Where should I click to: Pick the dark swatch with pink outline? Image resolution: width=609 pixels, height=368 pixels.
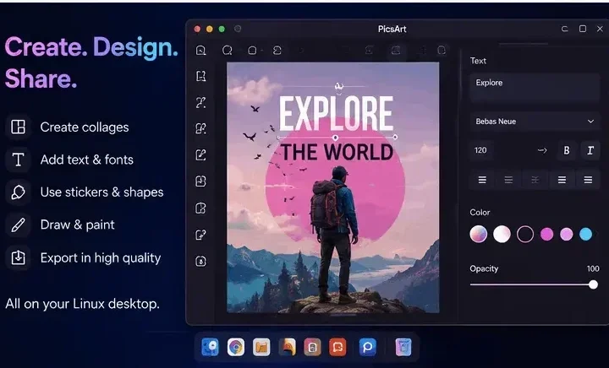click(x=525, y=234)
